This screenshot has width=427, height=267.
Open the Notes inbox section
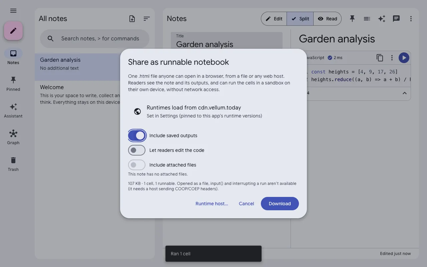13,57
